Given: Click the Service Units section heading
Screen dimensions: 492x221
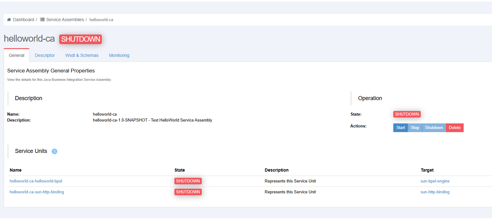Looking at the screenshot, I should [31, 151].
